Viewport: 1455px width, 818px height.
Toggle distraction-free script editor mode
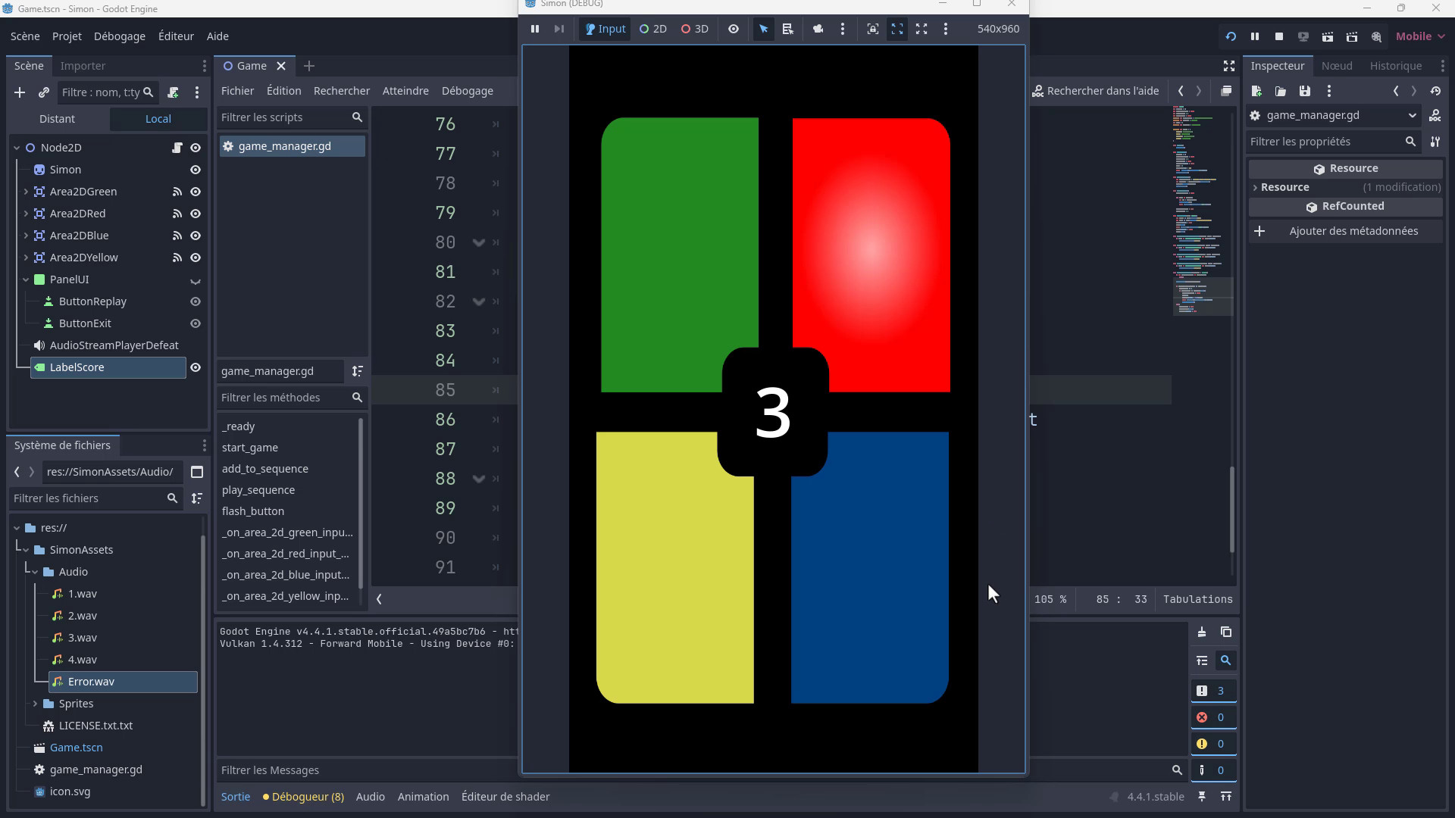1229,66
